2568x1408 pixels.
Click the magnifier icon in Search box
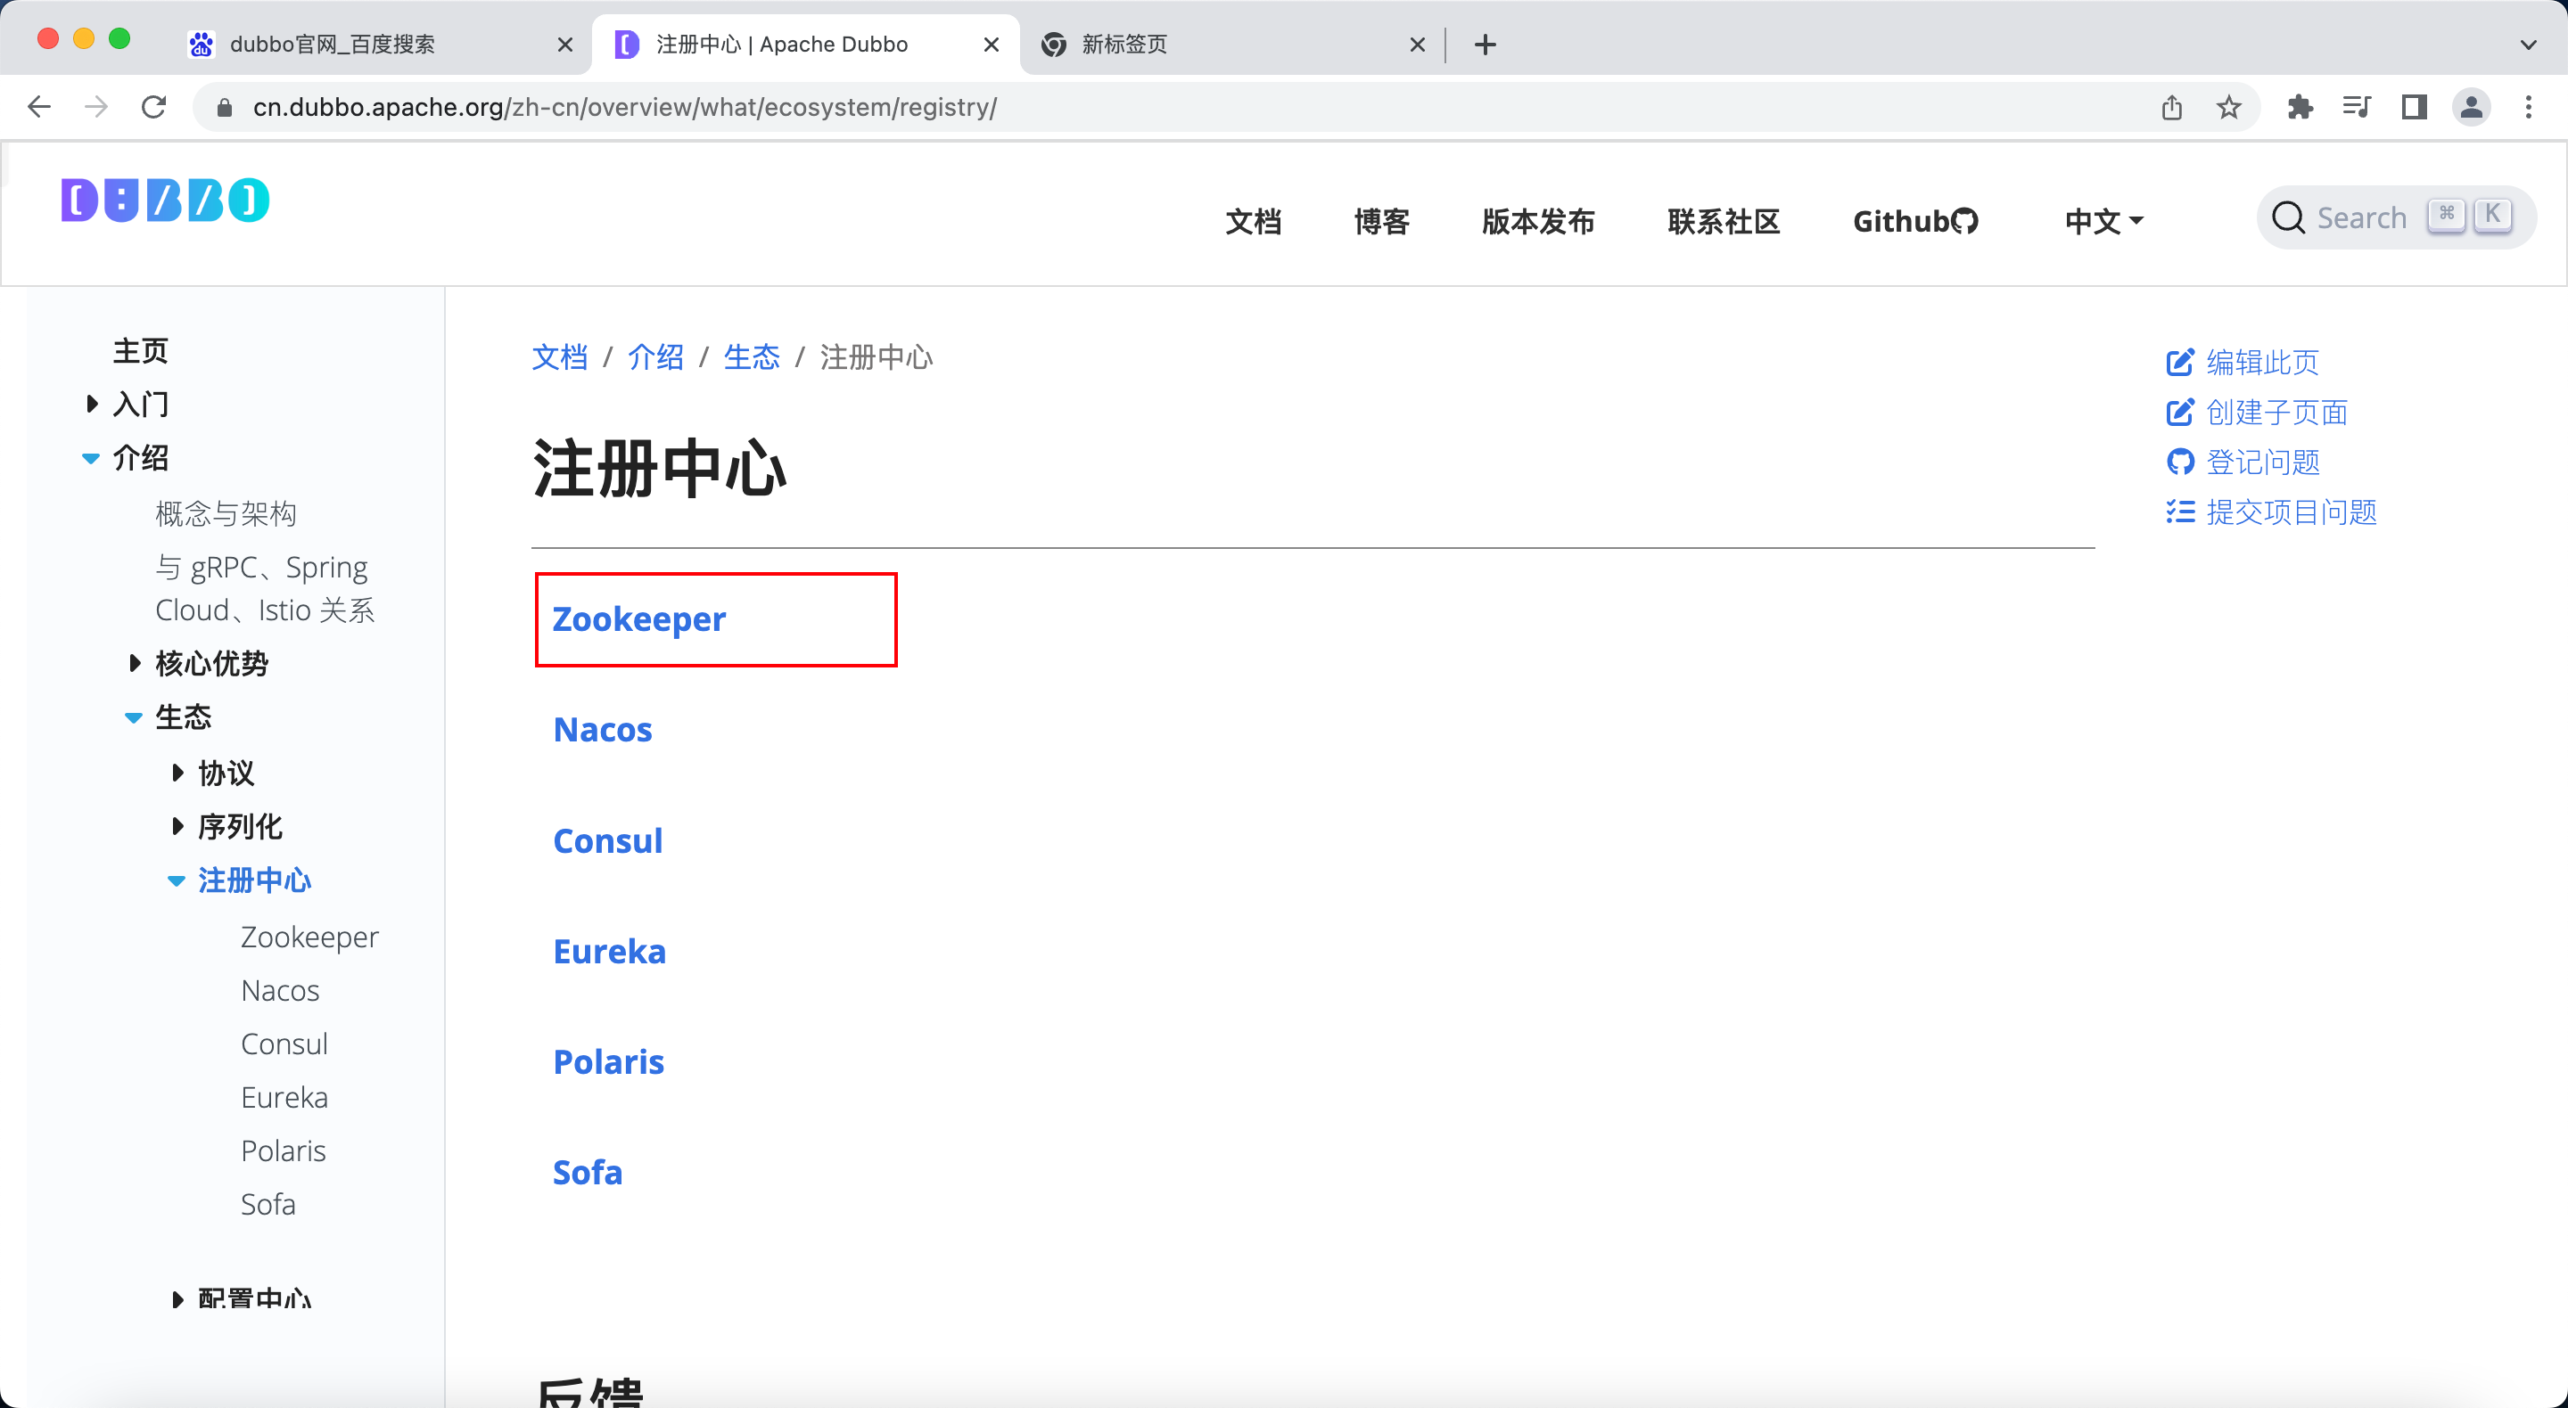[x=2288, y=217]
